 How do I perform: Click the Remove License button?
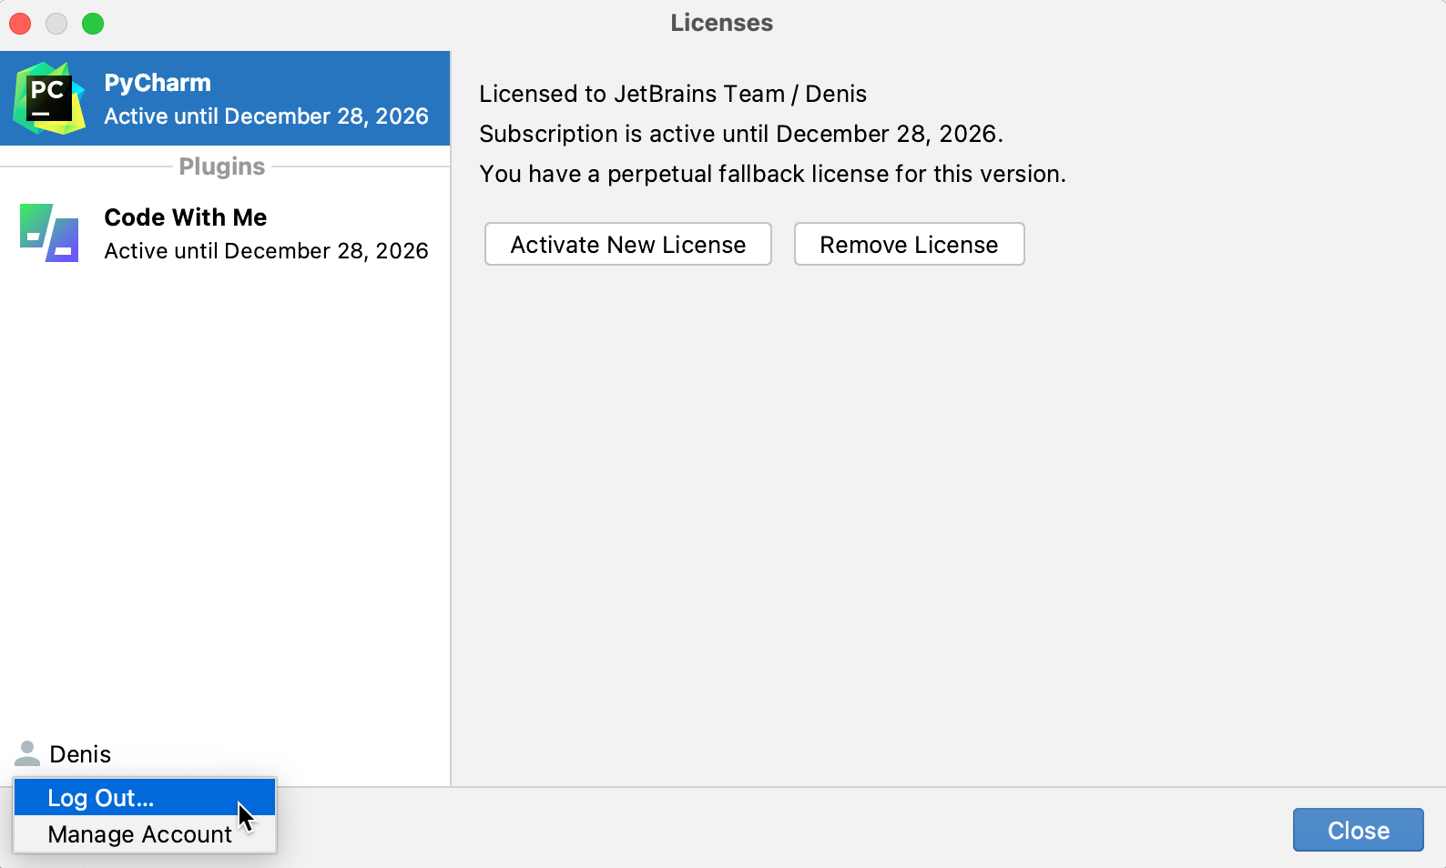point(909,244)
